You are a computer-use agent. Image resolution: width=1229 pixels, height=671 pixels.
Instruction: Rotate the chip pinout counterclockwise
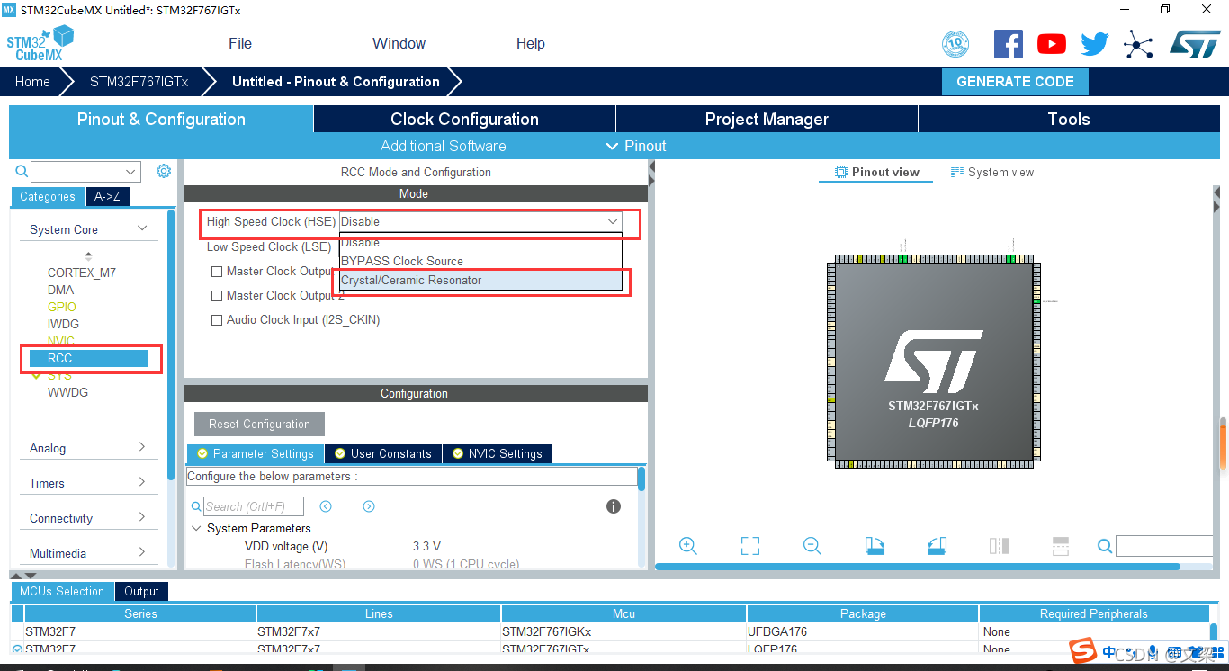pyautogui.click(x=936, y=546)
